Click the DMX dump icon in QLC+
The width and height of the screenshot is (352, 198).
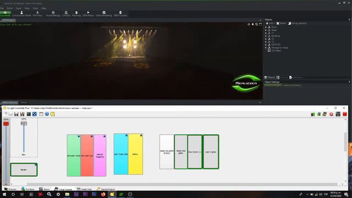(x=313, y=114)
